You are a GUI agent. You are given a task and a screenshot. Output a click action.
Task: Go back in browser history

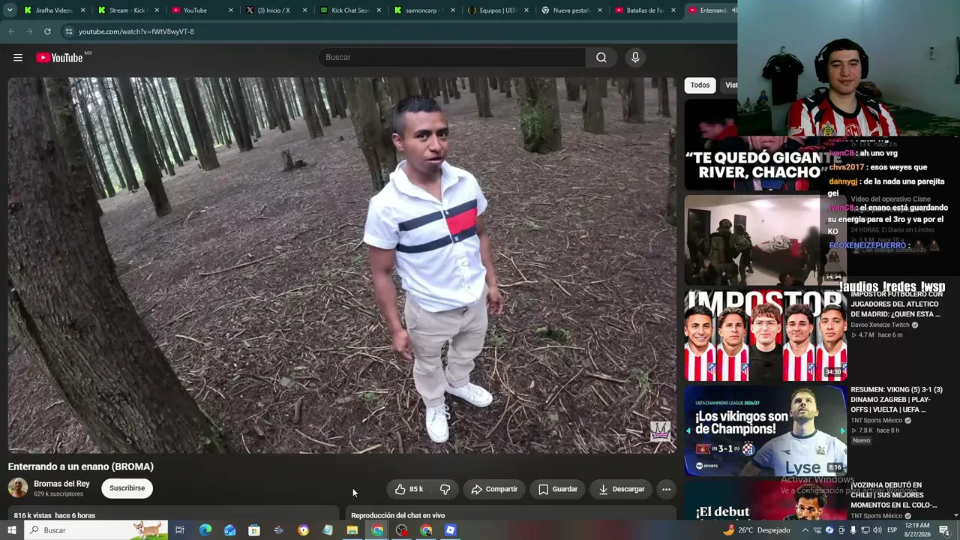point(11,31)
